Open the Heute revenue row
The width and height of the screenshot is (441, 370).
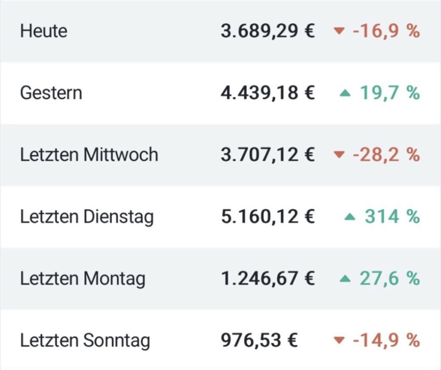(x=220, y=31)
